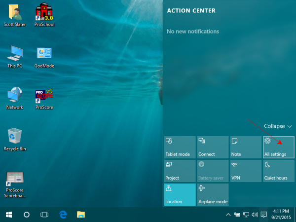Click the Show desktop sliver at taskbar end
This screenshot has height=222, width=296.
295,215
